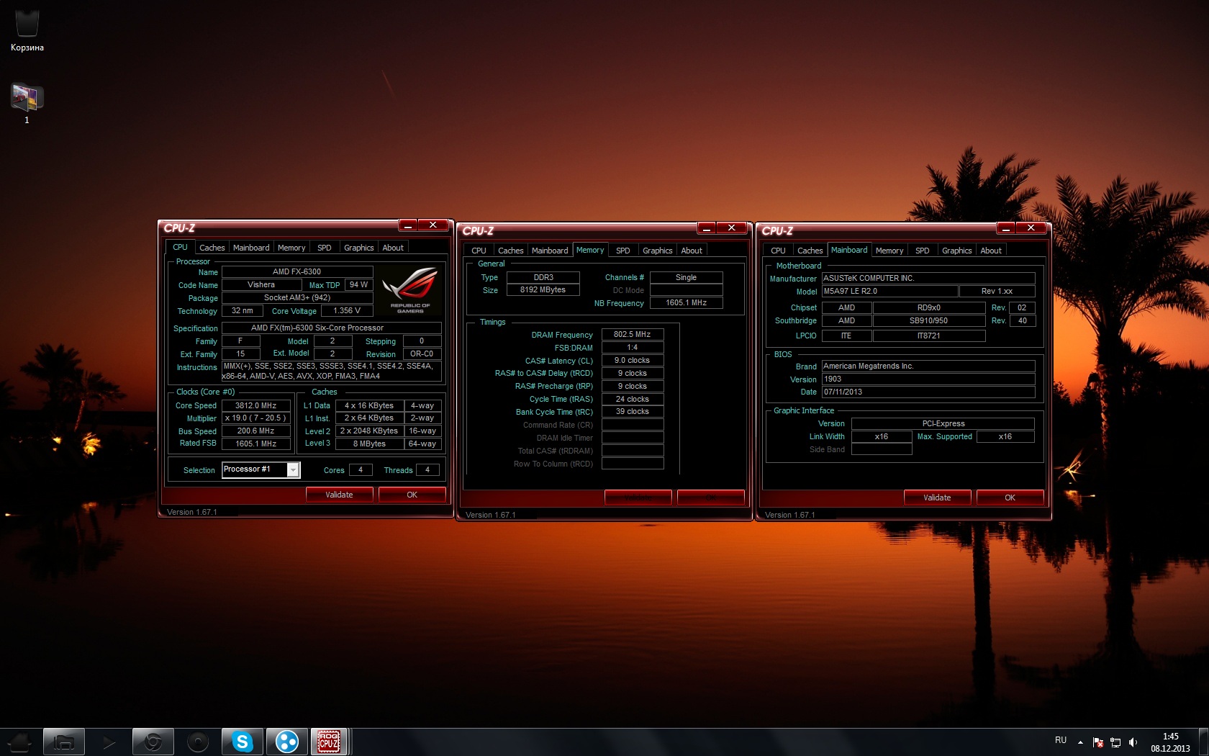Click the Cycle Time value 24 clocks
The height and width of the screenshot is (756, 1209).
633,399
